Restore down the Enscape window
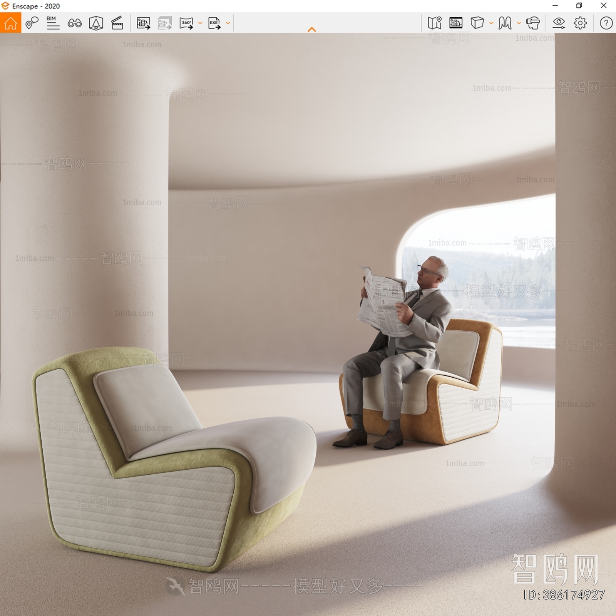The height and width of the screenshot is (616, 616). [x=579, y=6]
